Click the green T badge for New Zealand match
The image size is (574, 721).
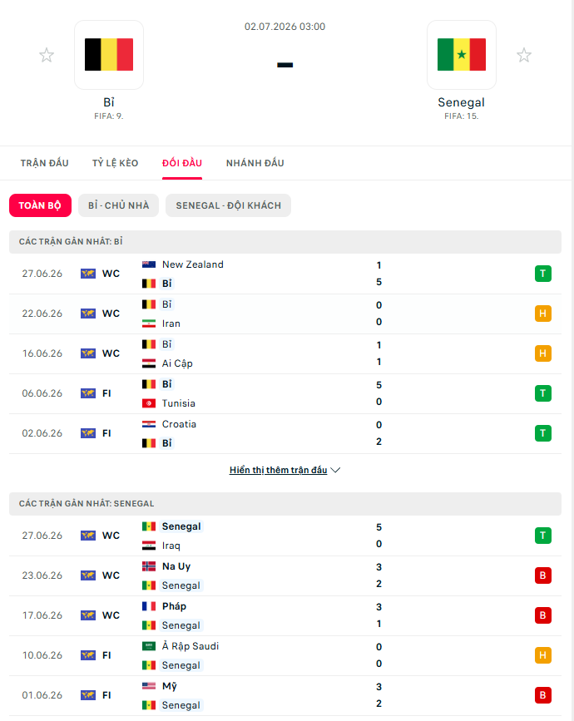[x=542, y=274]
